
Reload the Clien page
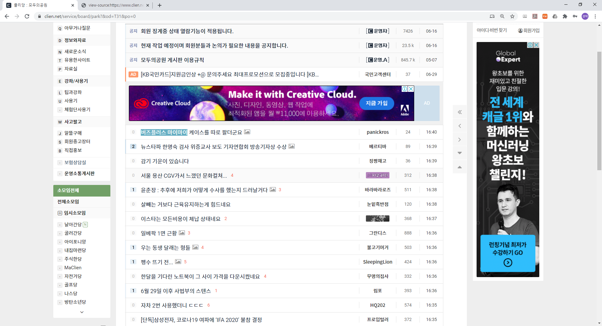(x=27, y=16)
